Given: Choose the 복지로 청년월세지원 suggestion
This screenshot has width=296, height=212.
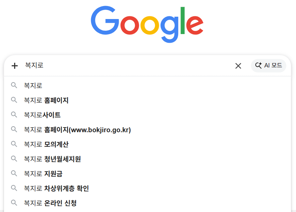Looking at the screenshot, I should click(52, 159).
